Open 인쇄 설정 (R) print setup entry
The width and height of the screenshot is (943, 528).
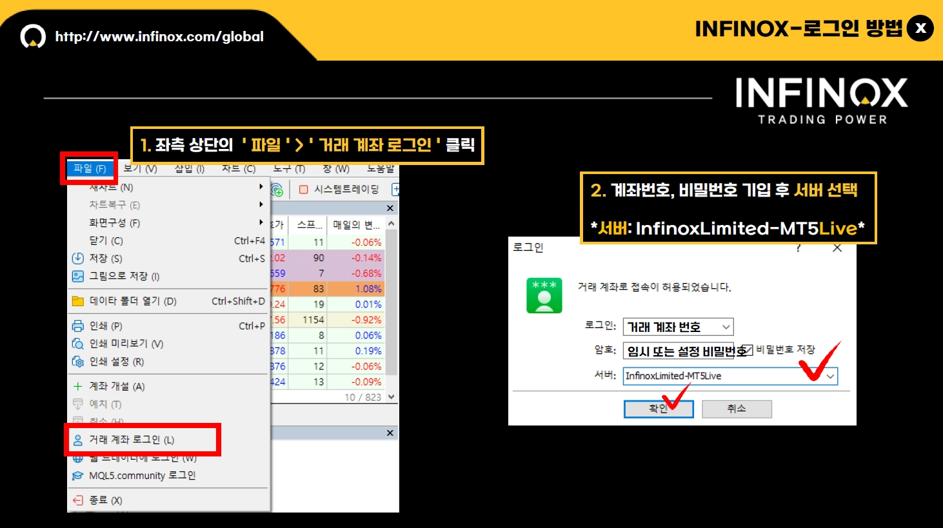coord(168,362)
